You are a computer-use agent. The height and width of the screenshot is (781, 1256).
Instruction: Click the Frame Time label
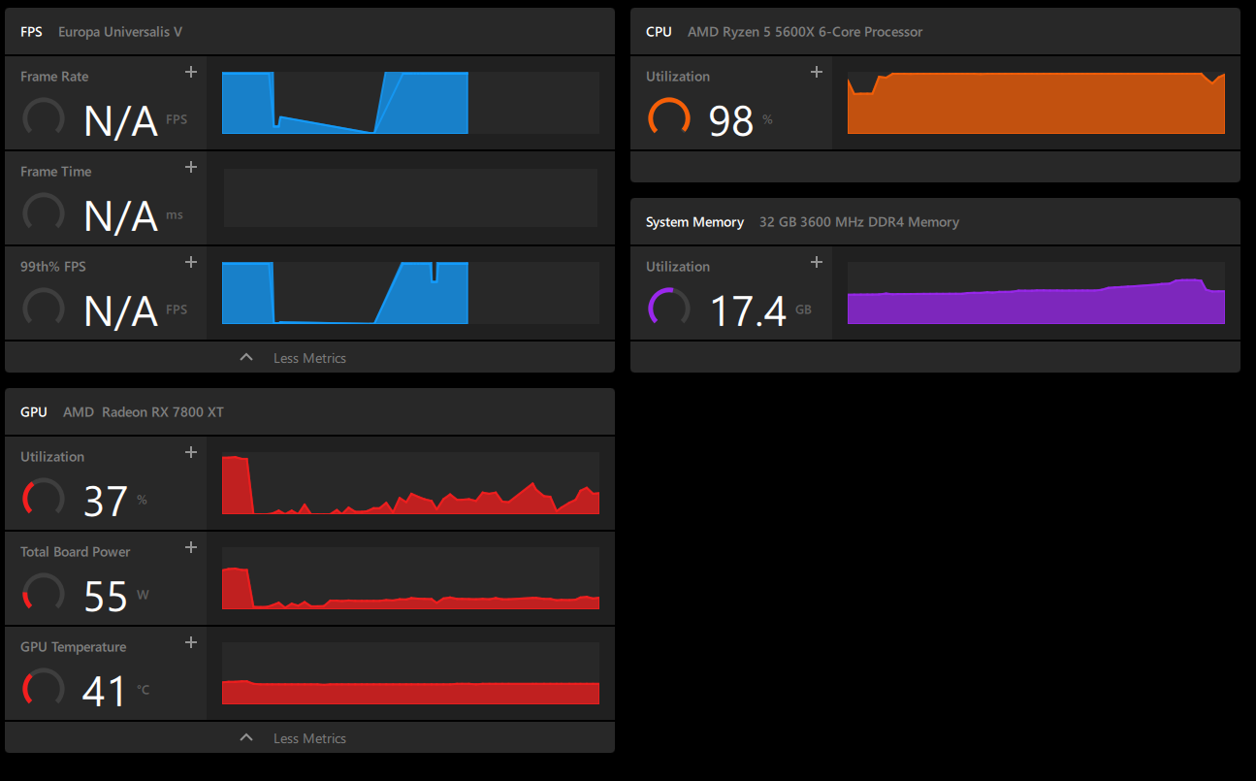(x=56, y=172)
